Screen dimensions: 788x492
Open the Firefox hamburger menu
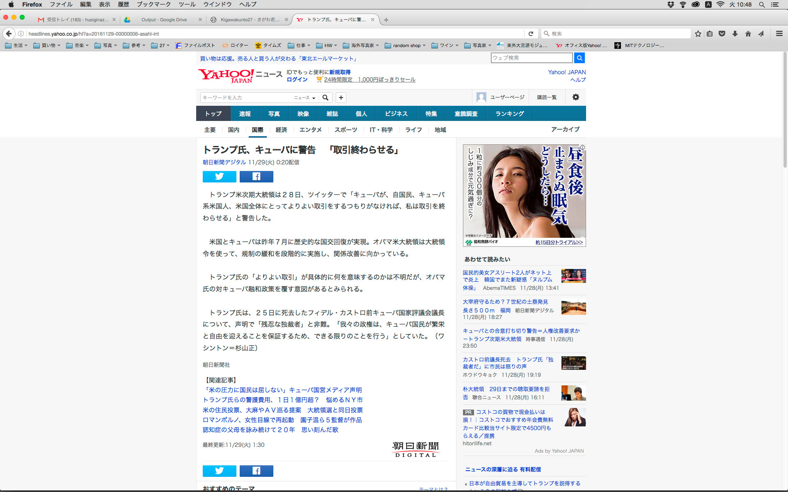779,34
